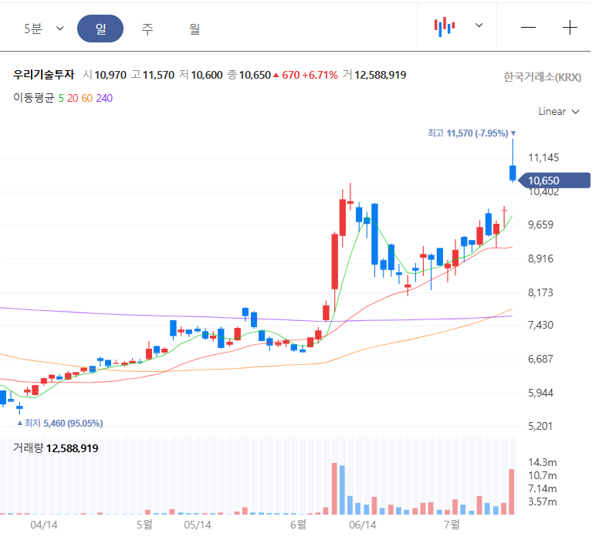Viewport: 599px width, 537px height.
Task: Click the 최저 5,460 low price marker
Action: point(60,423)
